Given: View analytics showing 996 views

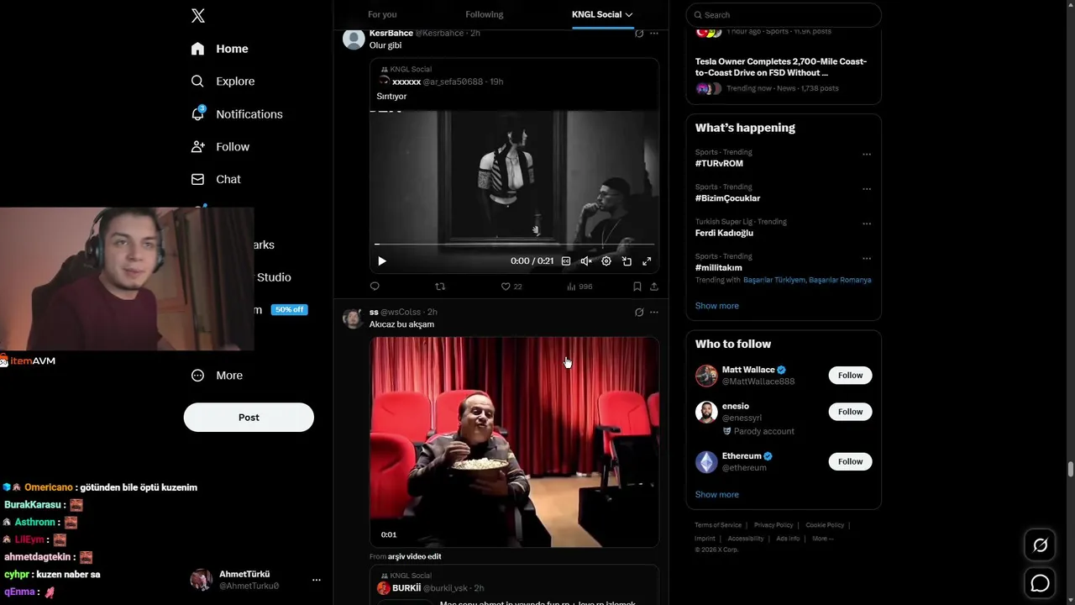Looking at the screenshot, I should point(579,287).
